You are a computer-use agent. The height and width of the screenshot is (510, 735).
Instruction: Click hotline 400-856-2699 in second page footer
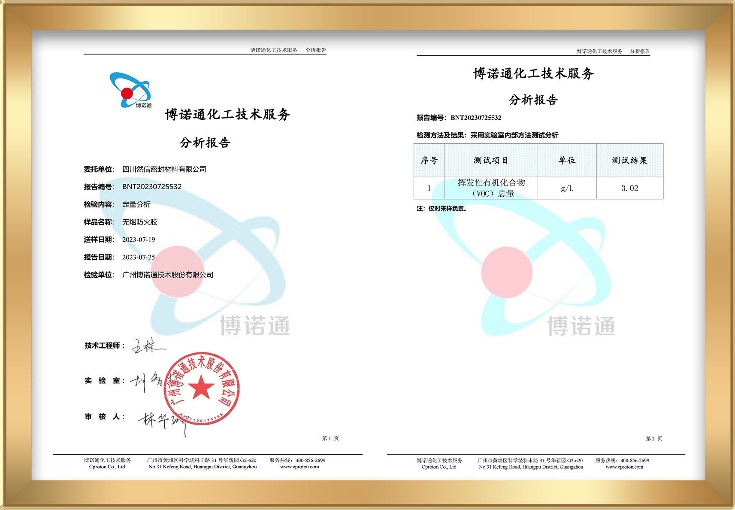coord(635,461)
